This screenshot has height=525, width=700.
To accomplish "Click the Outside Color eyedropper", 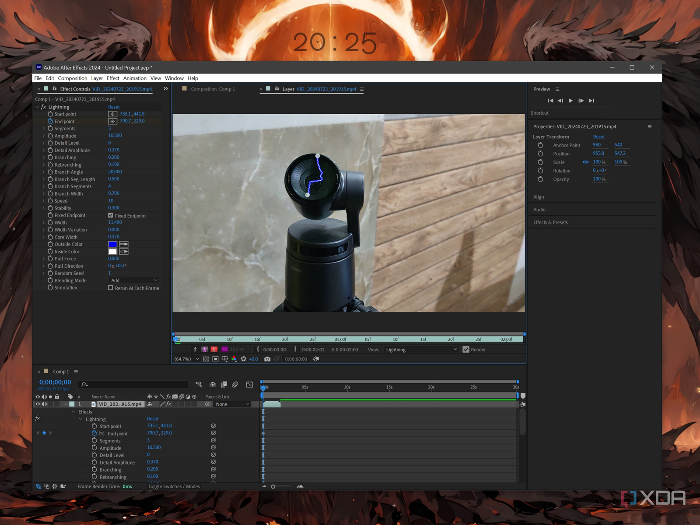I will point(124,244).
